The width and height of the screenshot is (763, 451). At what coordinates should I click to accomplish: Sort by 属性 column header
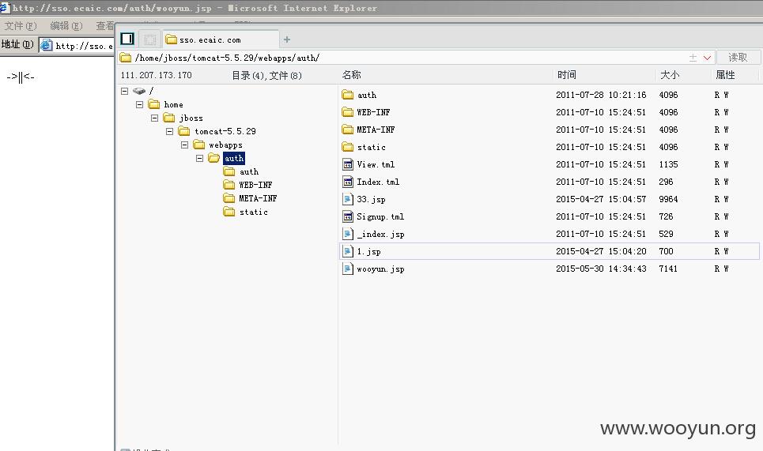tap(725, 75)
